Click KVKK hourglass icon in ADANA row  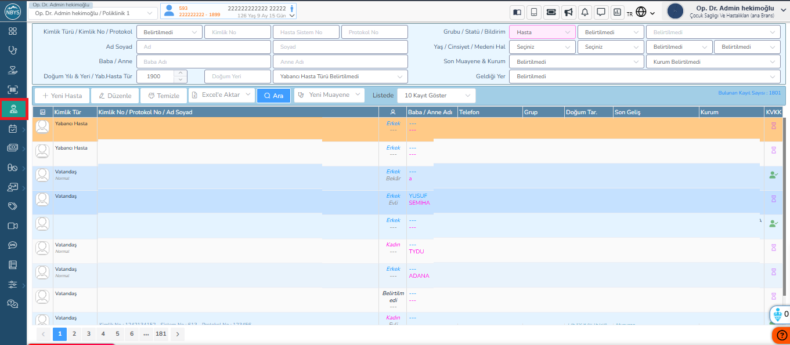point(773,272)
